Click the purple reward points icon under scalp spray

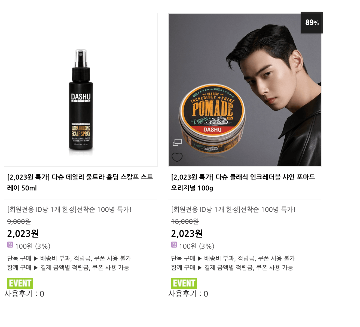10,245
